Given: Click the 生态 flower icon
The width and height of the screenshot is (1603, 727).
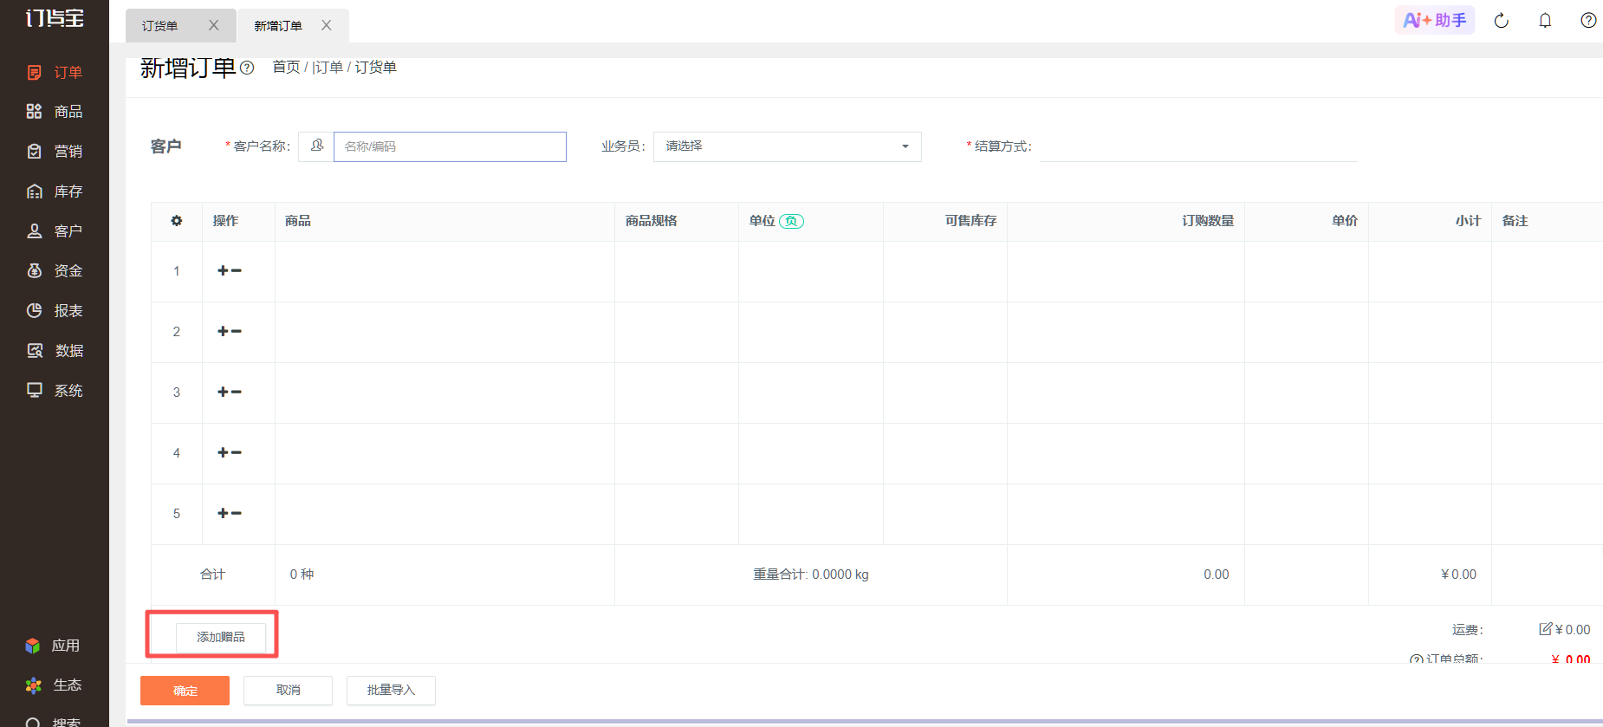Looking at the screenshot, I should tap(33, 685).
